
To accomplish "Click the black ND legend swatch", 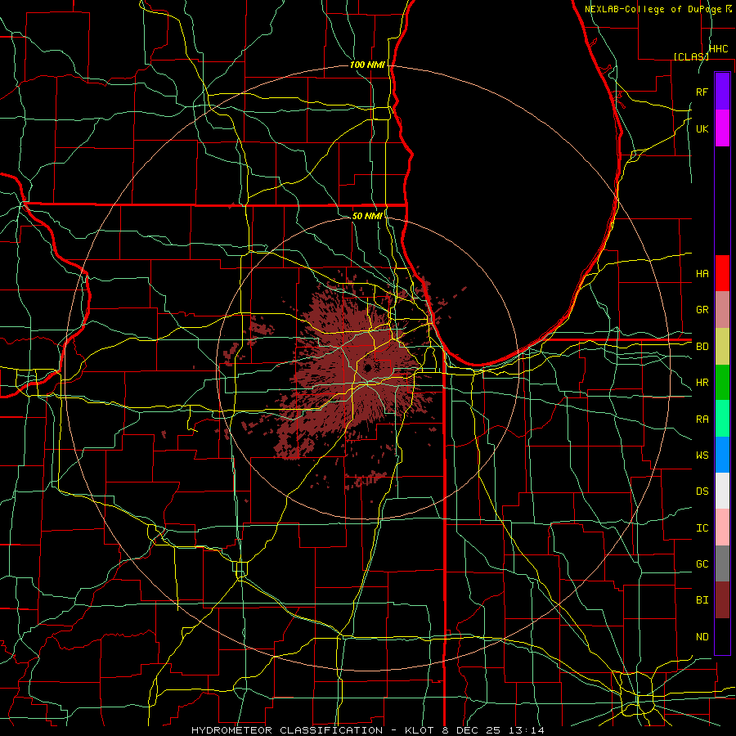I will pyautogui.click(x=722, y=636).
